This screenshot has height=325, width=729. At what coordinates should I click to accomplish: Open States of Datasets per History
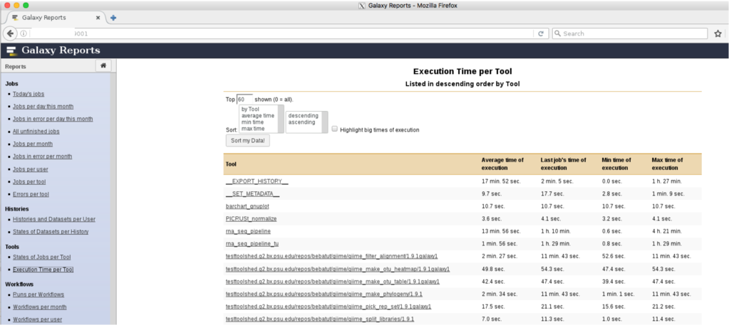(x=51, y=232)
